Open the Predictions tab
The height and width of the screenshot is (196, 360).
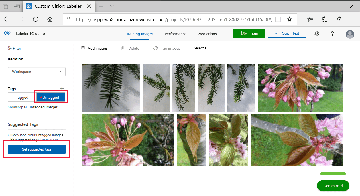(x=207, y=34)
